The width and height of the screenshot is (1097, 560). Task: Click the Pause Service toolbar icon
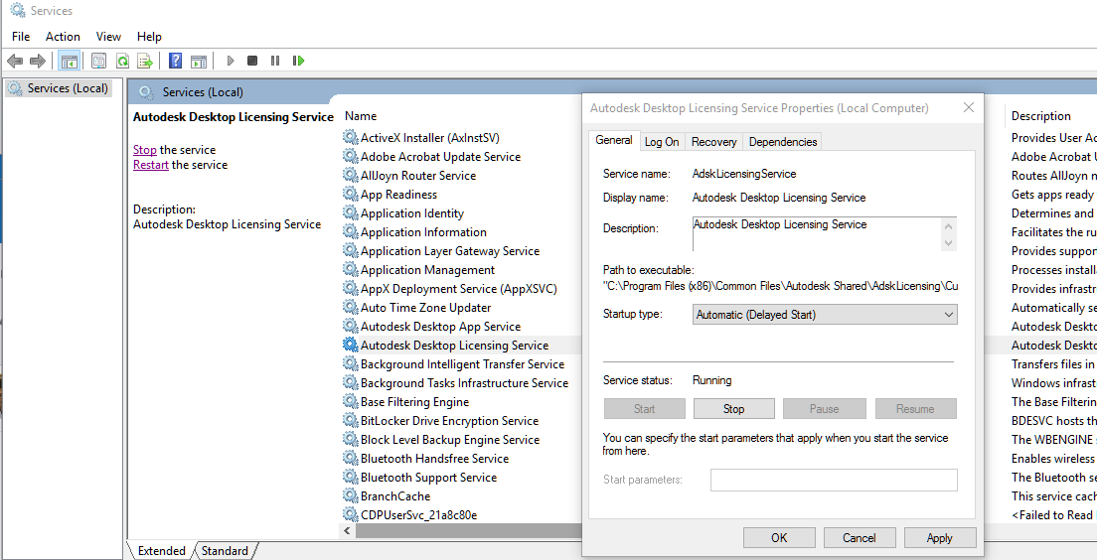pos(275,61)
